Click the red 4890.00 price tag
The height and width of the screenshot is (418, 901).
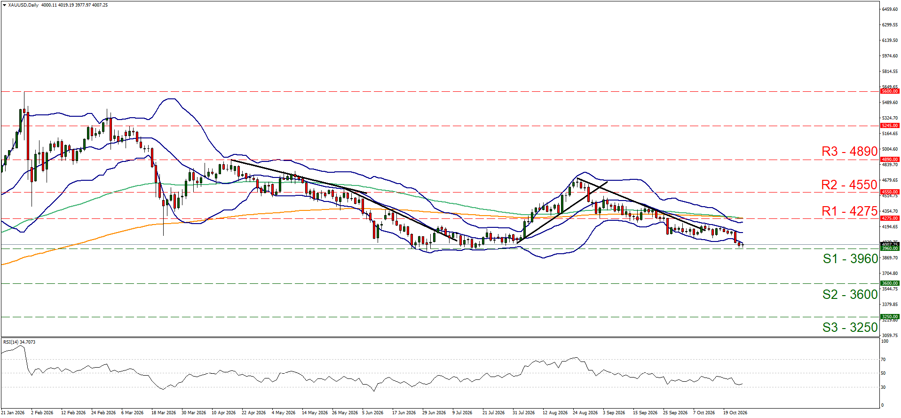click(890, 160)
